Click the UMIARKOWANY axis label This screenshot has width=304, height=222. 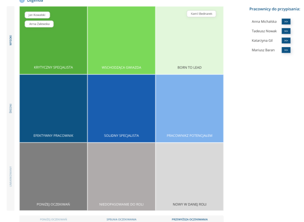click(x=11, y=176)
